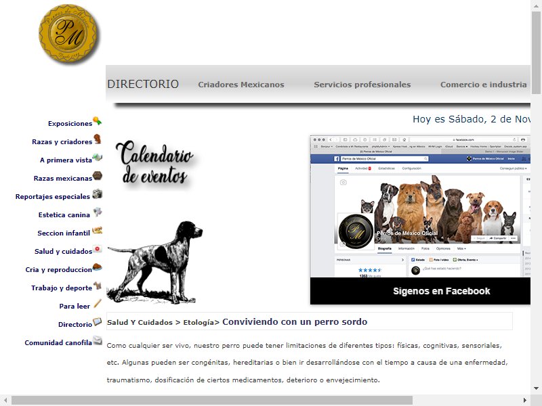Click the ribbon icon beside Exposiciones

click(x=98, y=121)
